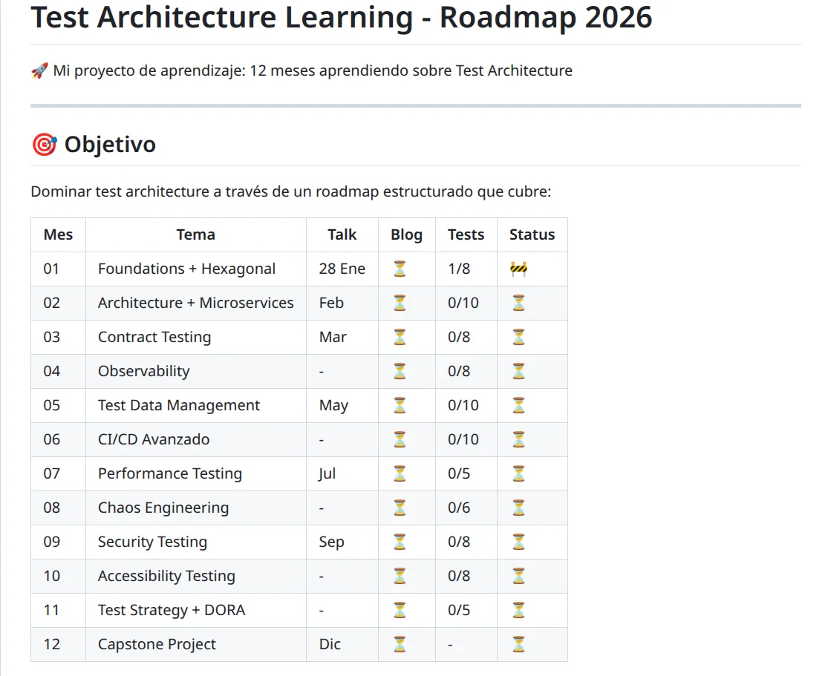Click the hourglass status for Chaos Engineering
The image size is (831, 676).
point(518,508)
